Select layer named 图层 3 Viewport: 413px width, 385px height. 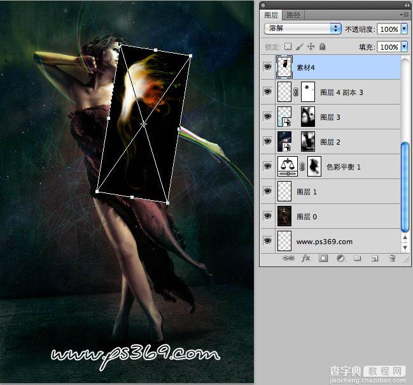click(330, 117)
